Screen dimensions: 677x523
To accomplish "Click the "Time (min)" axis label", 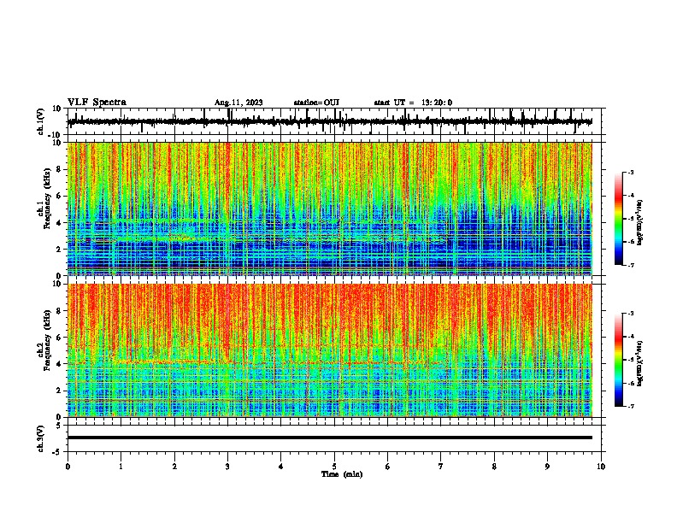I will click(342, 474).
